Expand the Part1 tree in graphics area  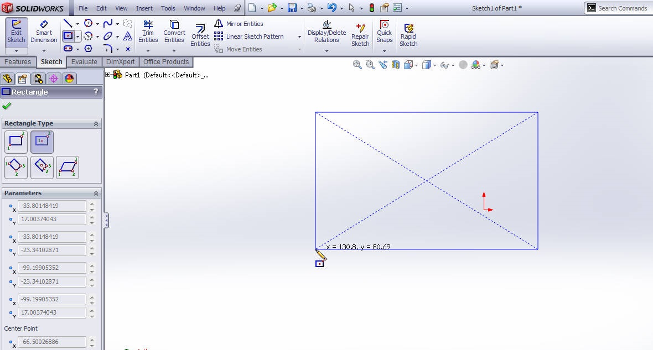(108, 75)
